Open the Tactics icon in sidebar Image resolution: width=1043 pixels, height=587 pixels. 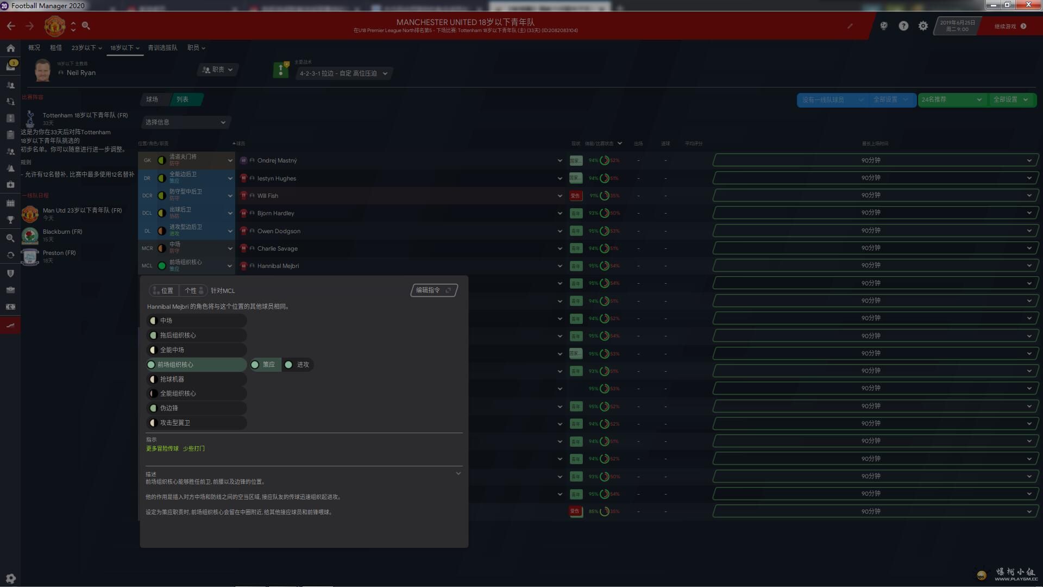pos(10,118)
